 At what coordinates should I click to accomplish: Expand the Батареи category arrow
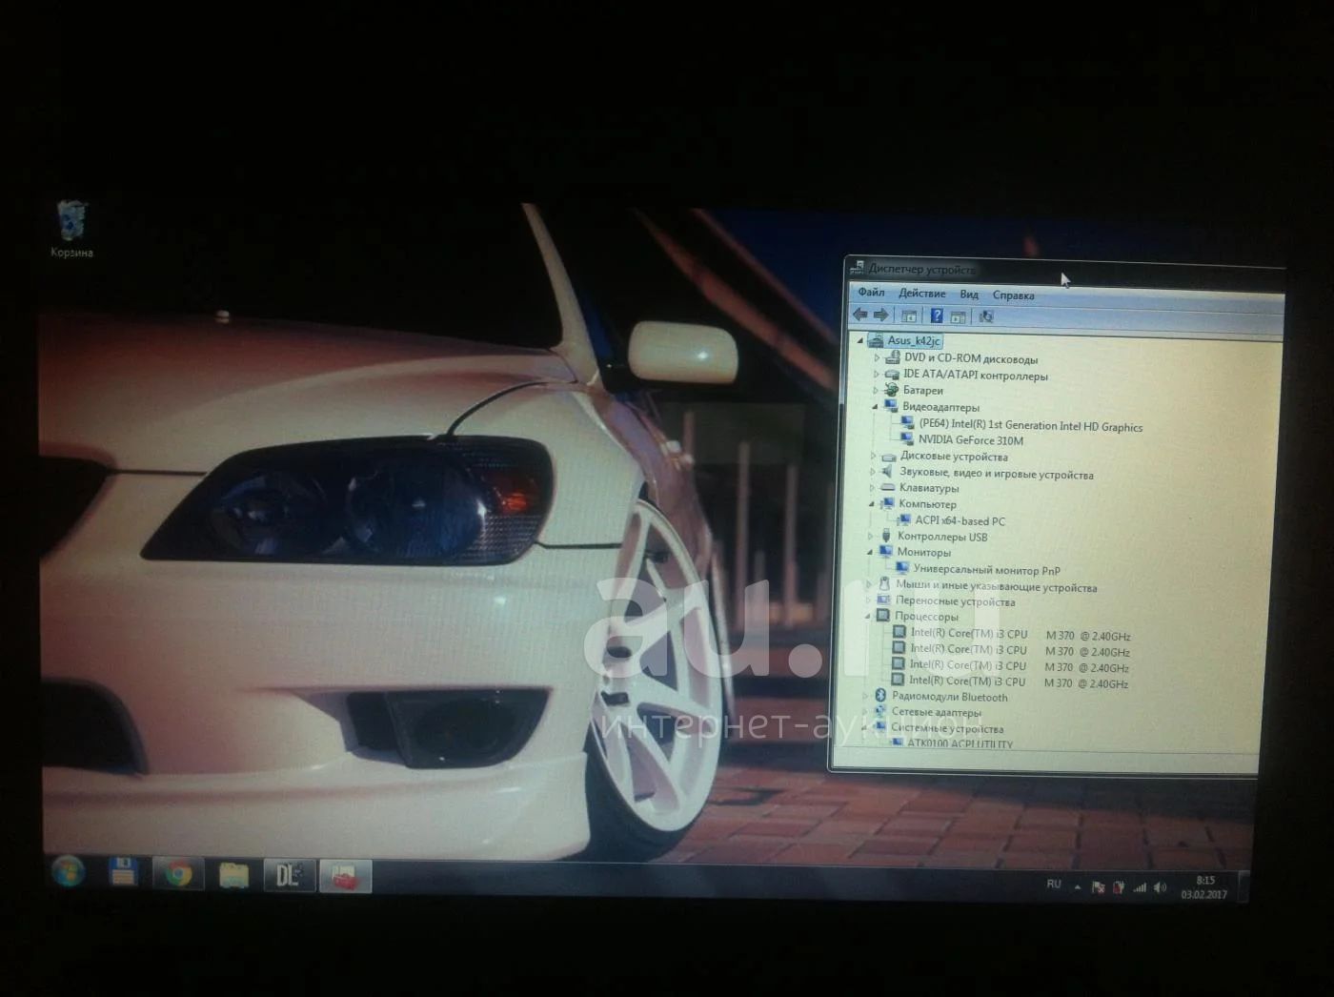[876, 390]
